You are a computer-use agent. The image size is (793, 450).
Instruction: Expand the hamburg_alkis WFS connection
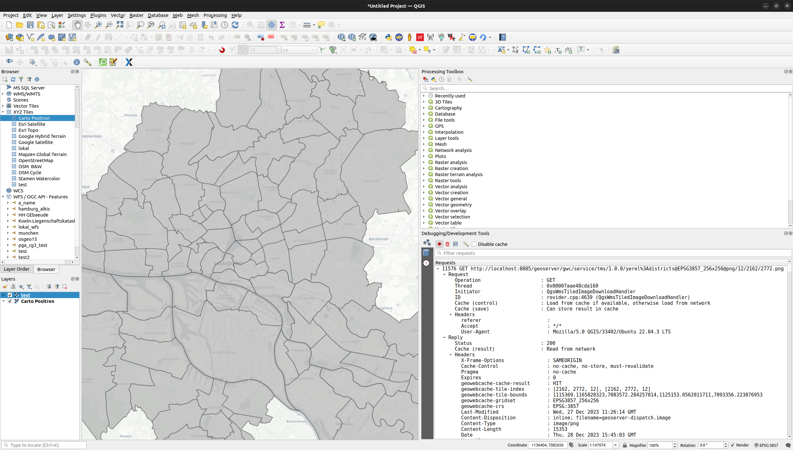pos(8,209)
